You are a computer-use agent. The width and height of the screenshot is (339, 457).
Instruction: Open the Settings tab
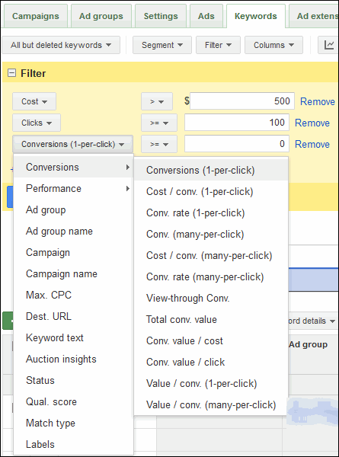[161, 16]
